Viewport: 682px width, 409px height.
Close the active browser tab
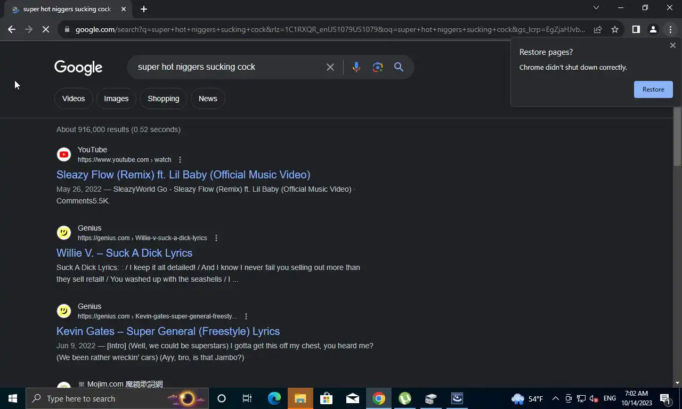[x=124, y=9]
